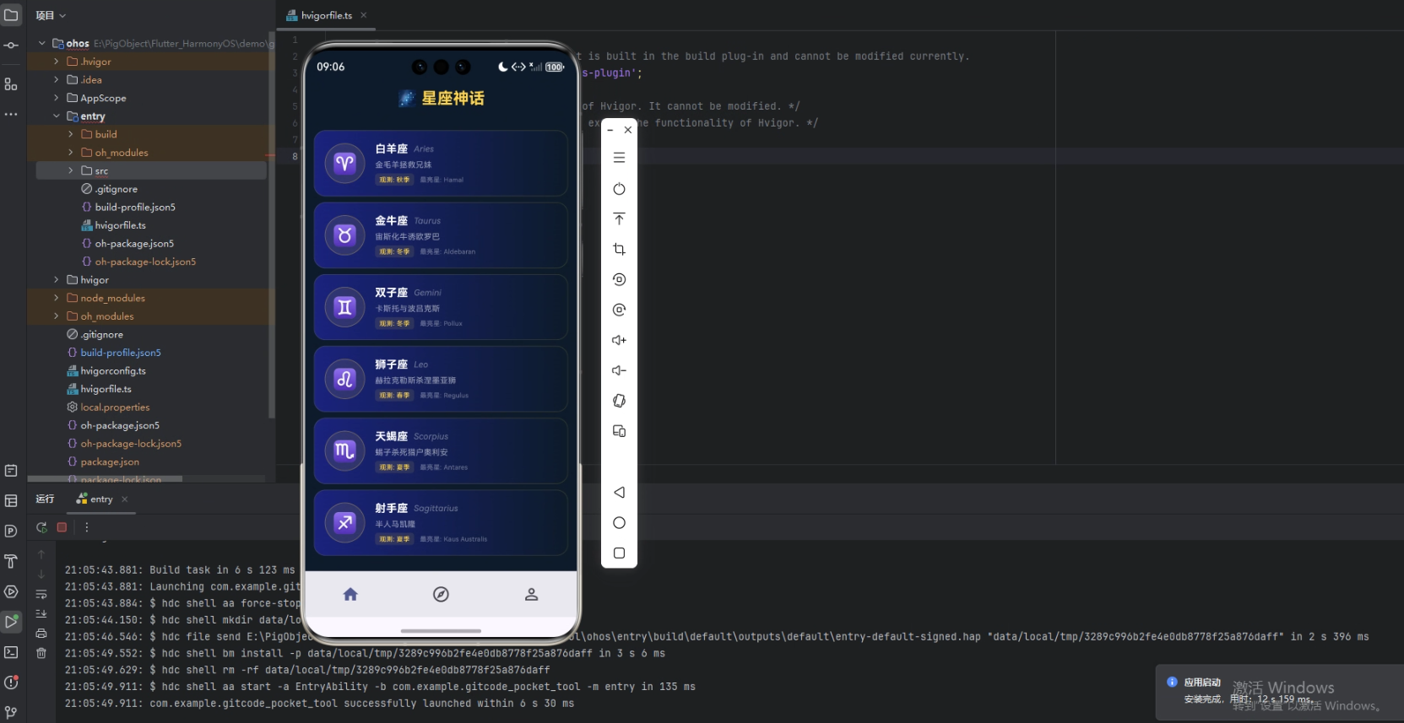The image size is (1404, 723).
Task: Open the problems warning icon in sidebar
Action: point(11,683)
